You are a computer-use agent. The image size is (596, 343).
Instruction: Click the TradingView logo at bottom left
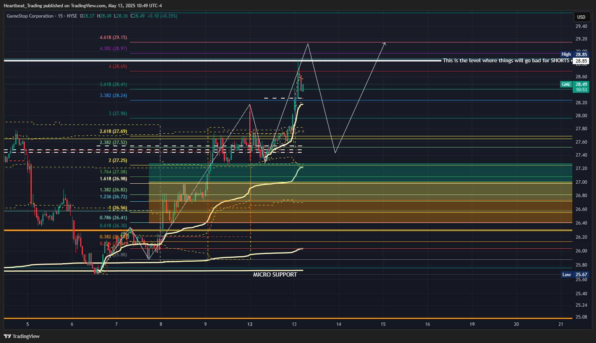click(22, 336)
